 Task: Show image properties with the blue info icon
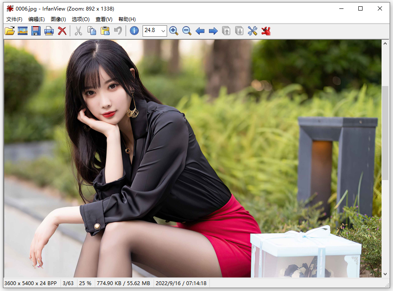134,30
